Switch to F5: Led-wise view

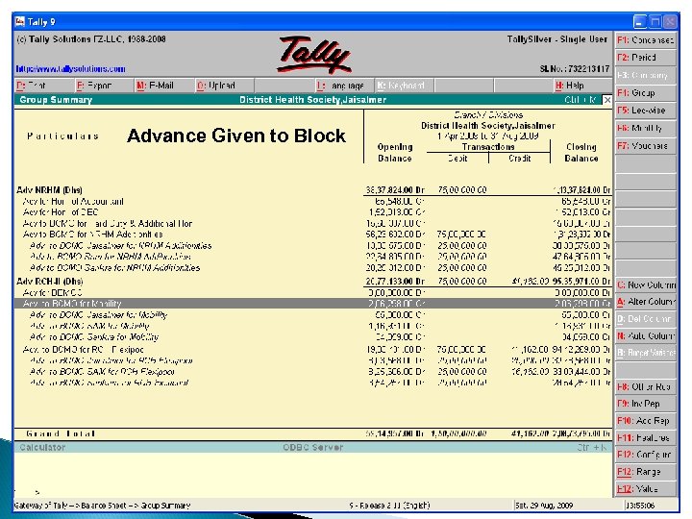(x=645, y=111)
